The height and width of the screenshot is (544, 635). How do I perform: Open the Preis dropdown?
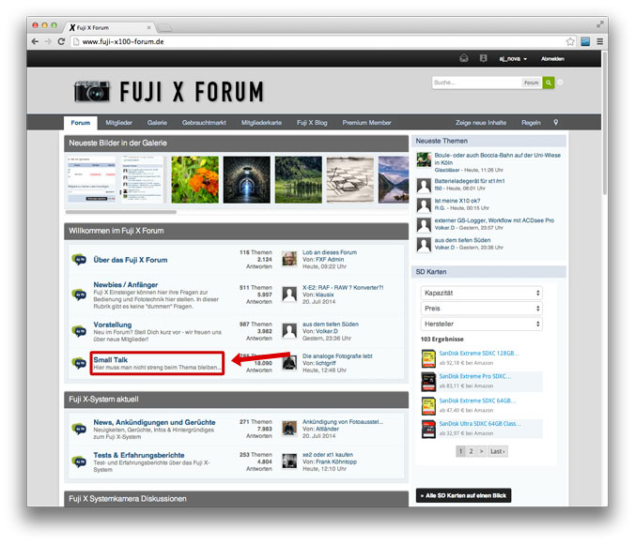tap(481, 309)
